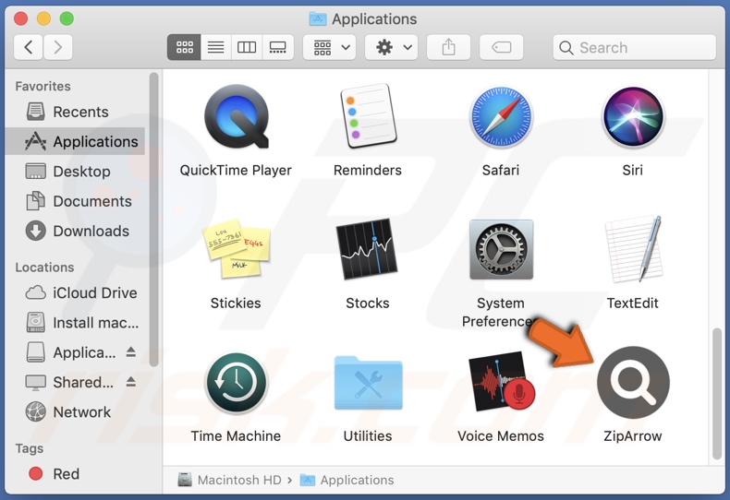
Task: Click the Stocks app icon
Action: (367, 249)
